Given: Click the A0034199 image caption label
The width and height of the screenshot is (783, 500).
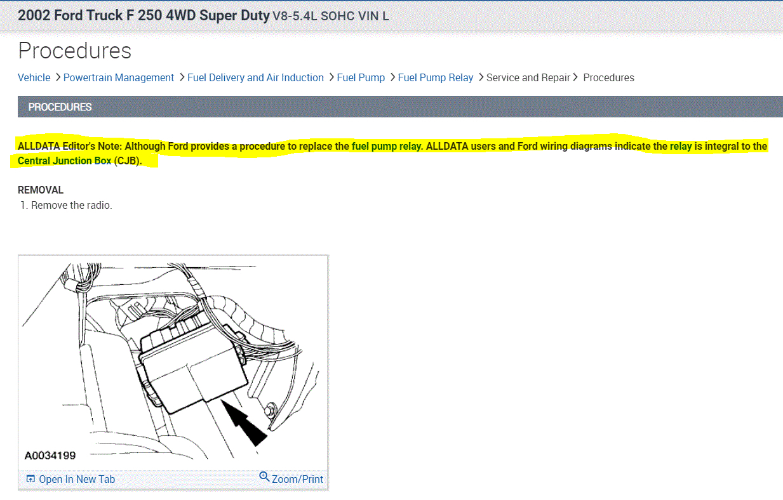Looking at the screenshot, I should 50,456.
